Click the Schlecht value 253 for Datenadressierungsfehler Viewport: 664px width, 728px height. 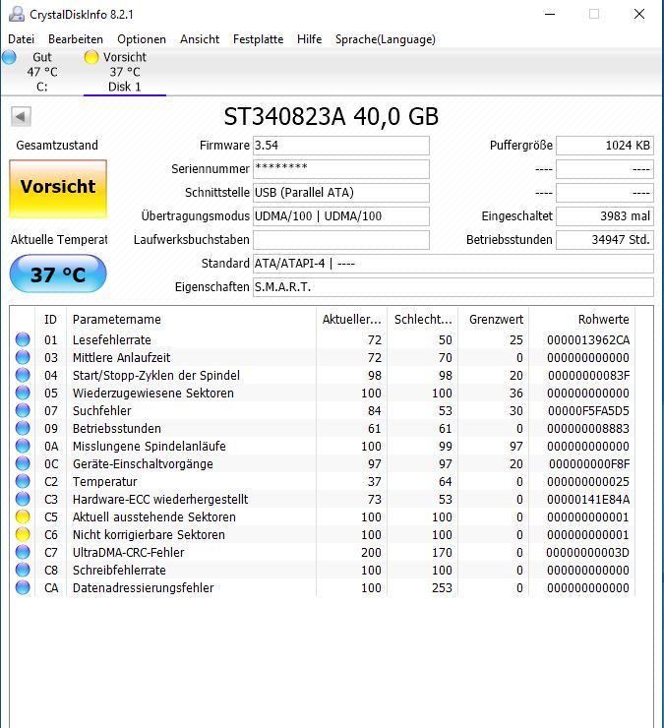point(442,588)
